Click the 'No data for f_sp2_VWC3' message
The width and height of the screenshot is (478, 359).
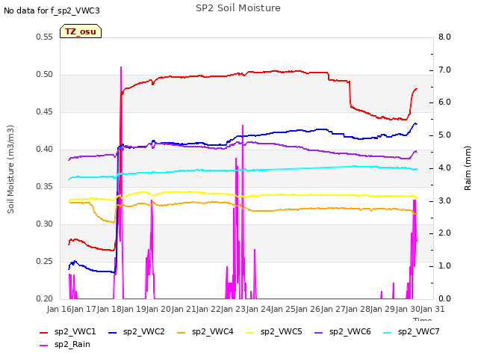click(52, 10)
